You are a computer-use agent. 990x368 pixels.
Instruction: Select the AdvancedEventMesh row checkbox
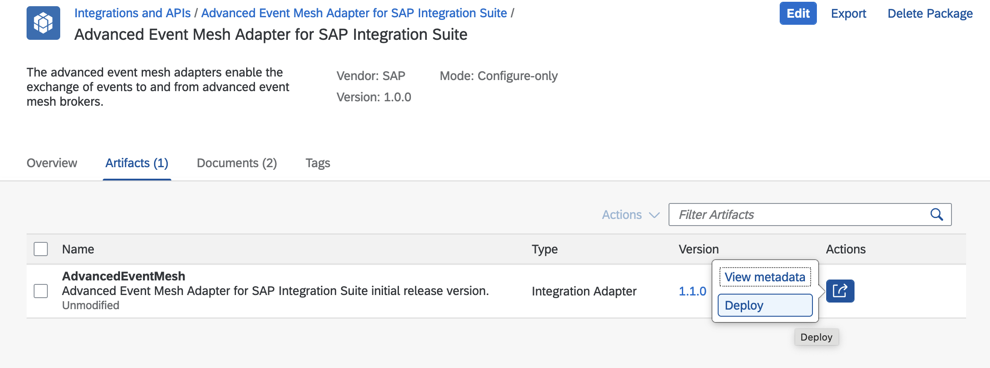41,291
